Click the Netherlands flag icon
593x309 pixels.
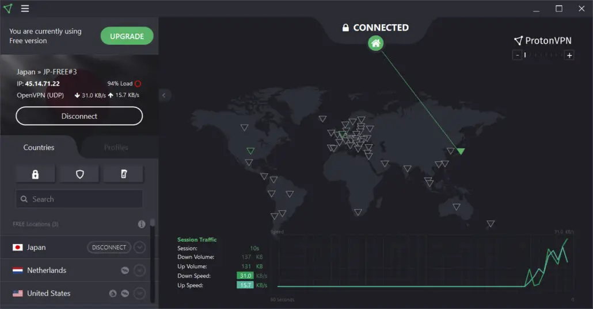[17, 270]
